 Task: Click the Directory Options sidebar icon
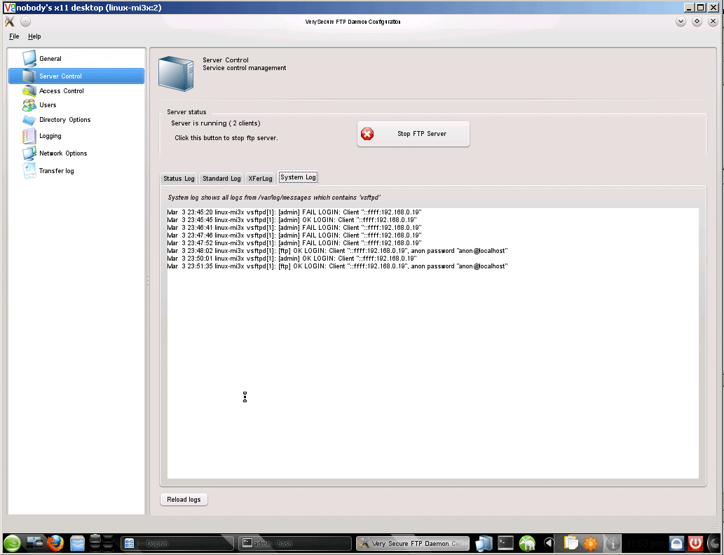pyautogui.click(x=29, y=120)
